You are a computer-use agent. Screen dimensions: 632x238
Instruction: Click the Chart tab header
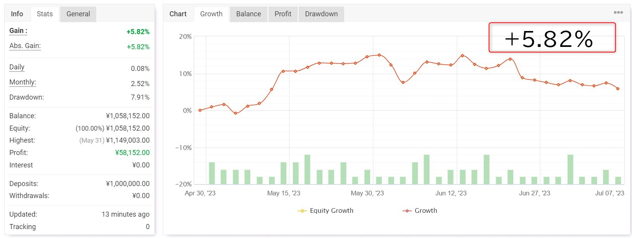[178, 14]
